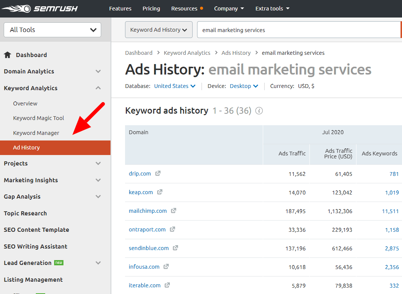Screen dimensions: 402x294
Task: Click mailchimp.com ads keywords count 11,511
Action: pyautogui.click(x=390, y=211)
